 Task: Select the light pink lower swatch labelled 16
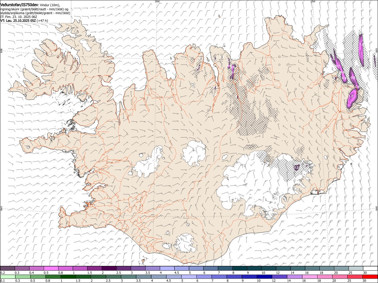(309, 277)
